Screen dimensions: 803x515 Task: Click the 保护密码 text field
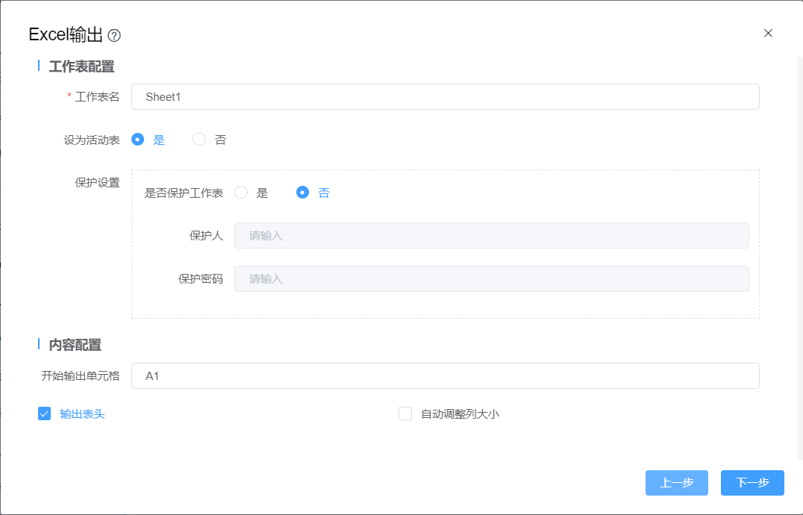(491, 279)
